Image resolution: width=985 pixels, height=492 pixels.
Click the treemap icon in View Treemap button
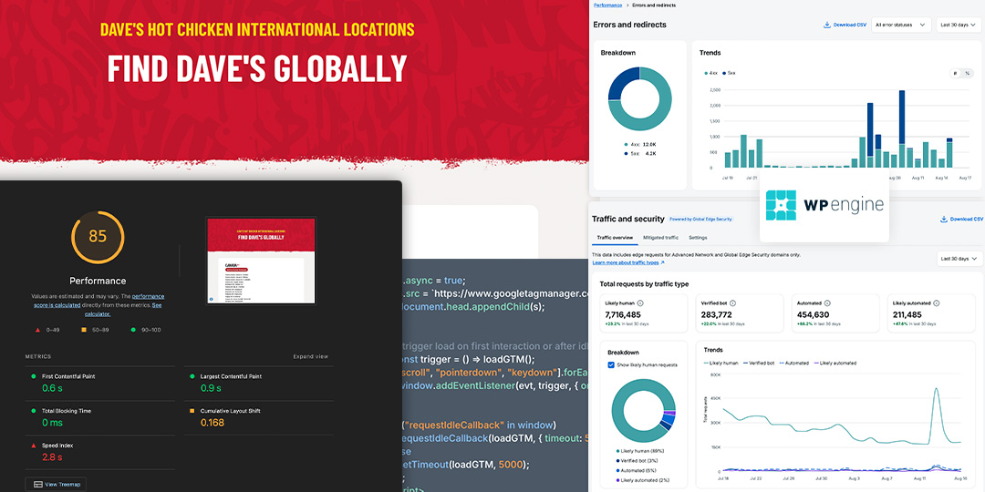[37, 485]
